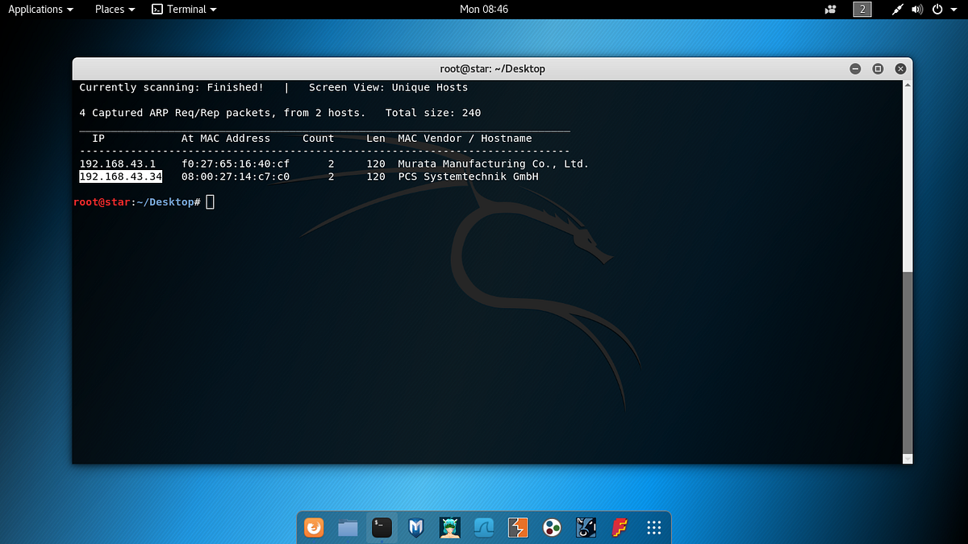Click 'Currently scanning: Finished!' text

[171, 87]
